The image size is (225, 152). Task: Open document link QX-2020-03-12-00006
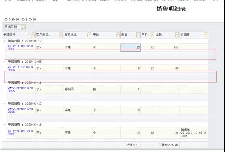tap(20, 110)
